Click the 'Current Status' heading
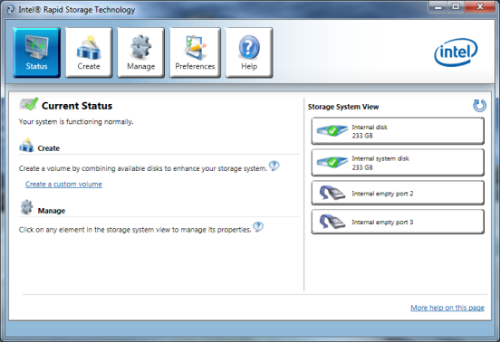 pos(77,106)
